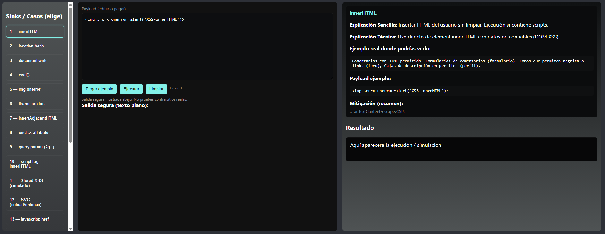Select case 12 — SVG (onload/onfocus)
605x234 pixels.
(x=35, y=202)
